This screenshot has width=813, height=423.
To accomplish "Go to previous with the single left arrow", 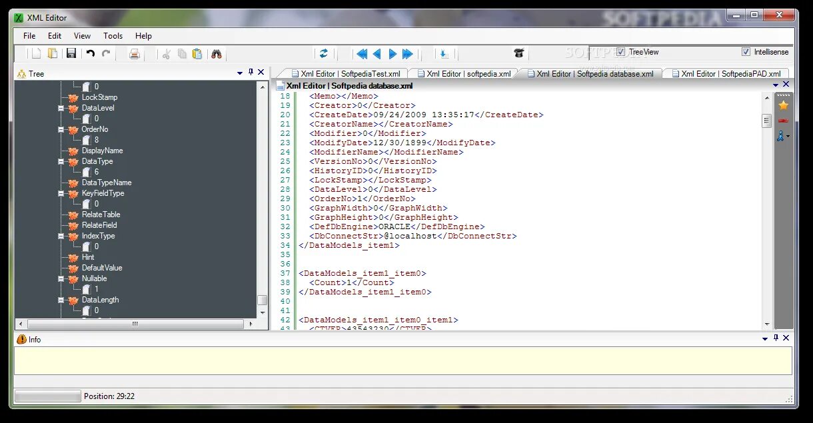I will 377,54.
